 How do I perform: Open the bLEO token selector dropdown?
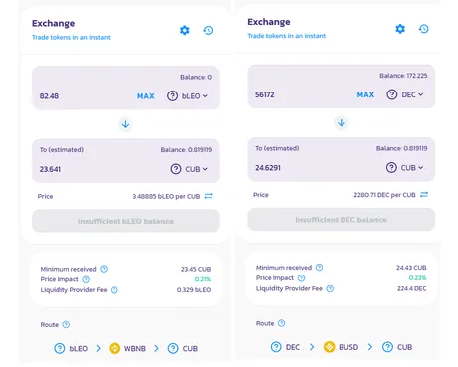tap(187, 96)
